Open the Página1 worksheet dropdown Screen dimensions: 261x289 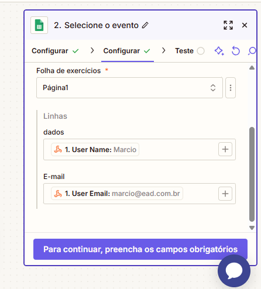coord(129,88)
